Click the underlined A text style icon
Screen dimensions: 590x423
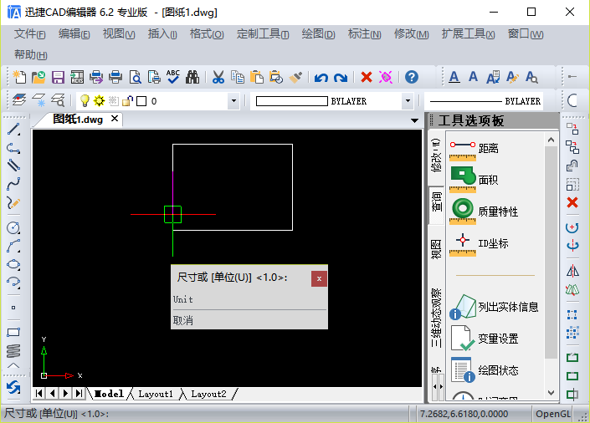454,77
